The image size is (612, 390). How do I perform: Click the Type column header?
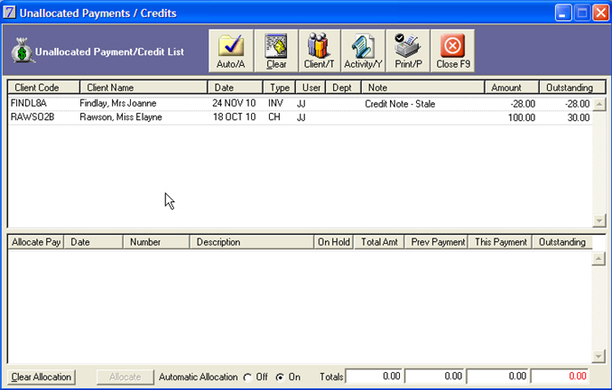pyautogui.click(x=280, y=88)
